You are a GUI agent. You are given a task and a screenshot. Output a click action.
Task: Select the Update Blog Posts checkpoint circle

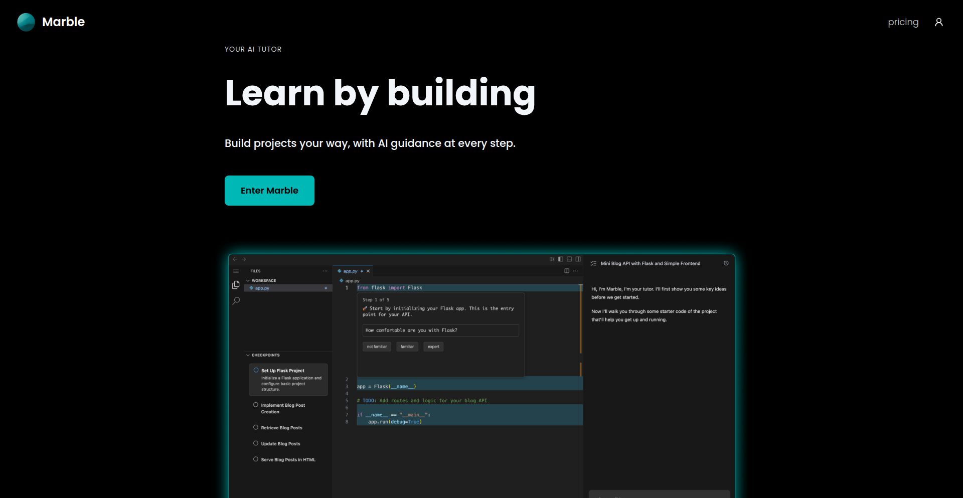coord(256,443)
